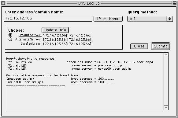Click the window close box in title bar
The width and height of the screenshot is (178, 118).
3,3
